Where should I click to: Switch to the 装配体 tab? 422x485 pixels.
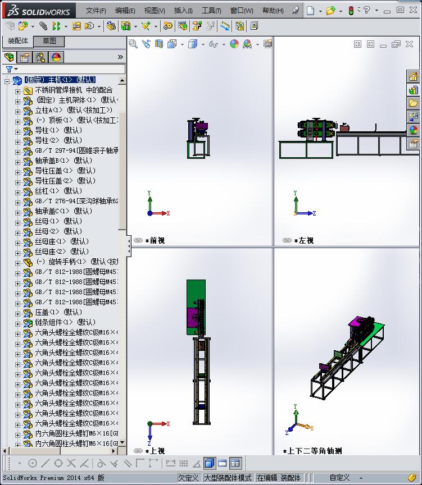17,41
